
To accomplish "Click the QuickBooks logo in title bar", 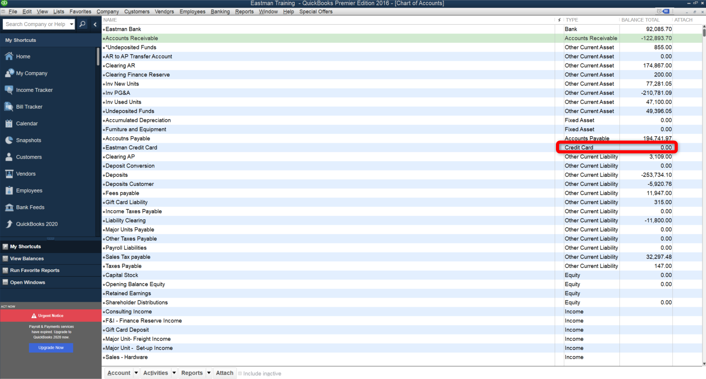I will coord(4,3).
